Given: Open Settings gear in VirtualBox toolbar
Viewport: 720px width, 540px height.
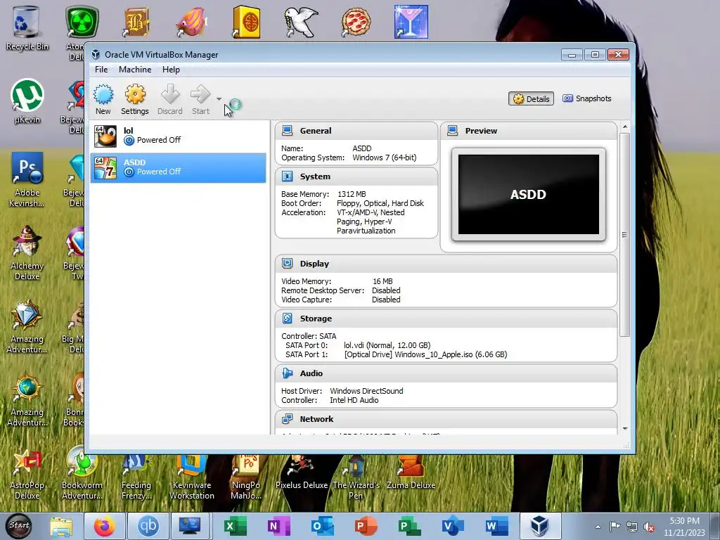Looking at the screenshot, I should 135,95.
